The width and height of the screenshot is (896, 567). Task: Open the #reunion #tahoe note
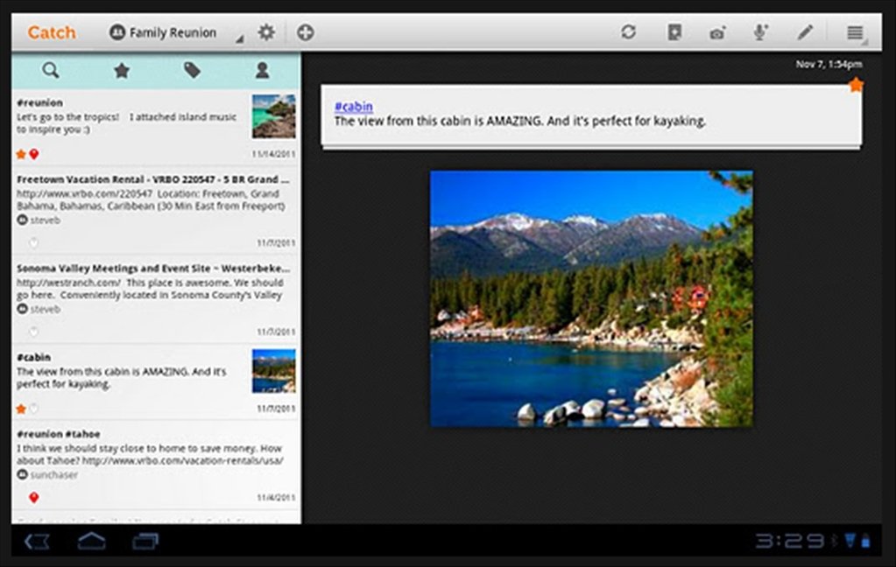click(155, 465)
